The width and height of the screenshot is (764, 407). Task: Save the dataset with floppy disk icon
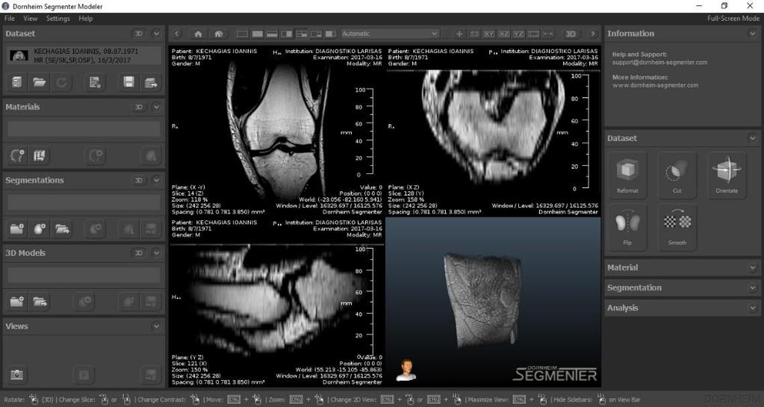(x=128, y=82)
